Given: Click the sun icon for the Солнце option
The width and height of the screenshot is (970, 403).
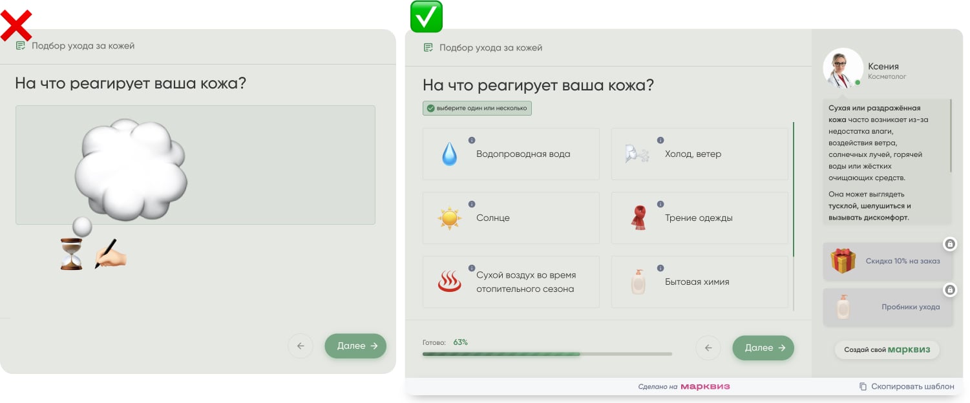Looking at the screenshot, I should click(449, 218).
